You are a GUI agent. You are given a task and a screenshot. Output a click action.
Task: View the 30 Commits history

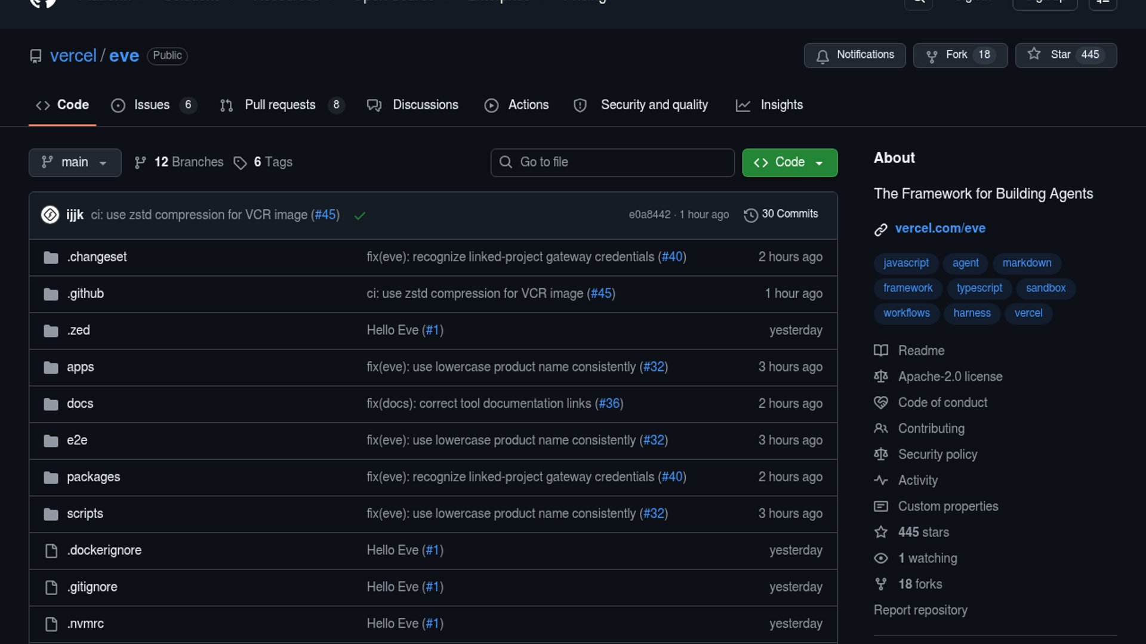click(x=781, y=214)
